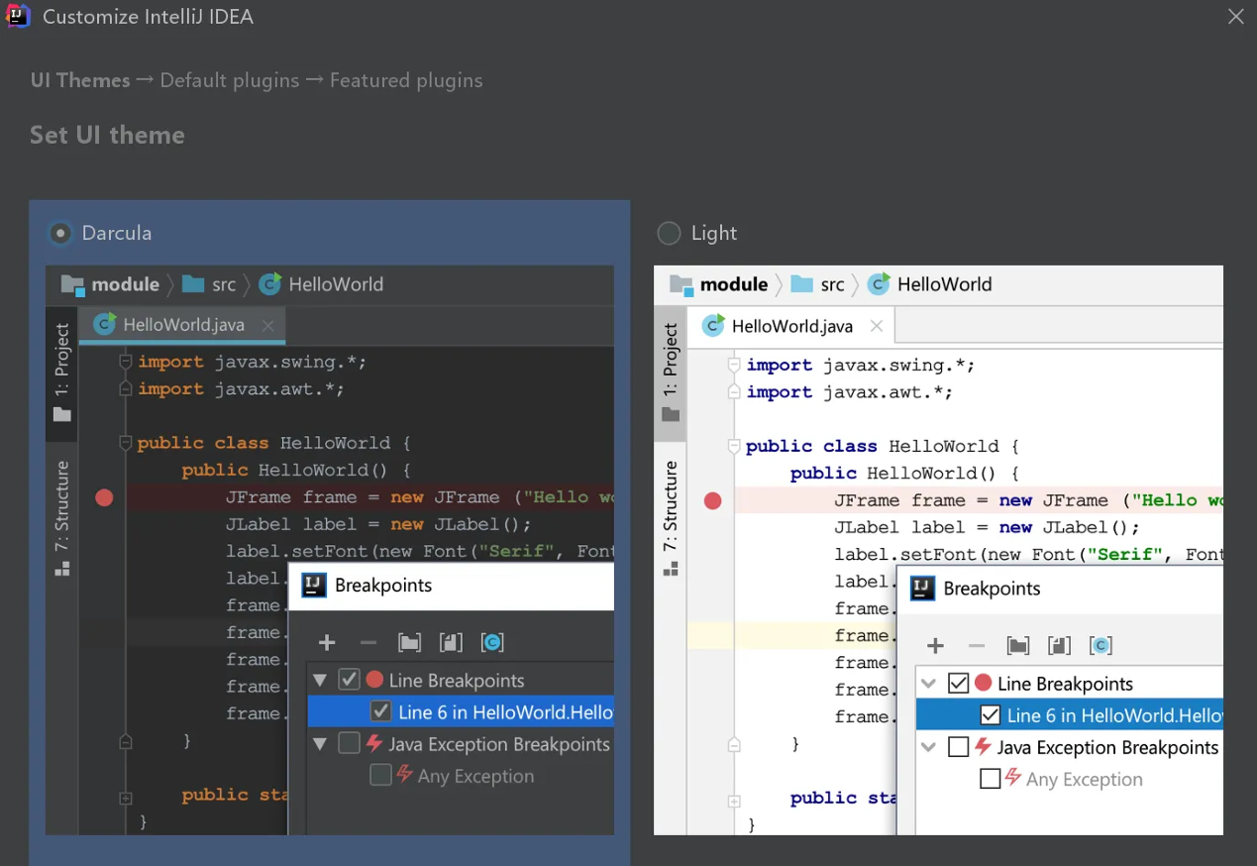Image resolution: width=1257 pixels, height=866 pixels.
Task: Click group by class icon in Darcula preview
Action: (x=492, y=643)
